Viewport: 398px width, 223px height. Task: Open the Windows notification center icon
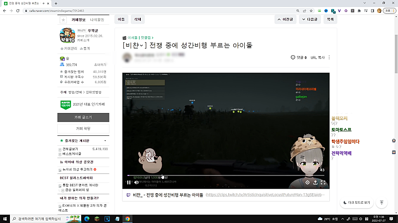pyautogui.click(x=392, y=219)
